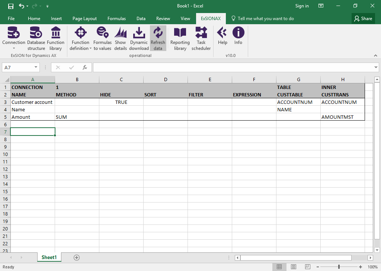This screenshot has height=271, width=381.
Task: Click the formula bar input
Action: click(x=233, y=67)
